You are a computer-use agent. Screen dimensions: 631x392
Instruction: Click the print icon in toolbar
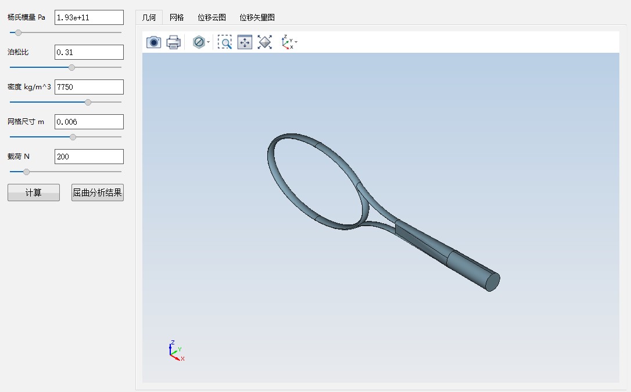tap(174, 42)
